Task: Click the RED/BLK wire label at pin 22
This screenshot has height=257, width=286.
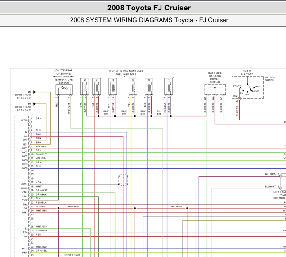Action: [41, 202]
